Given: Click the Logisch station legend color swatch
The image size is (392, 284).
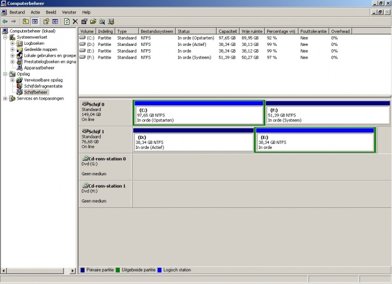Looking at the screenshot, I should [x=160, y=270].
